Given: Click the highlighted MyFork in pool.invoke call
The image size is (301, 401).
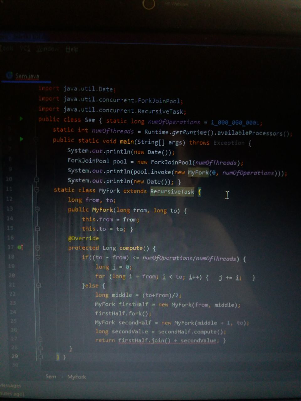Looking at the screenshot, I should coord(198,173).
